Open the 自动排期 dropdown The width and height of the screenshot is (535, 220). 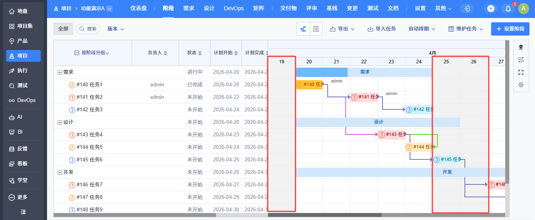(x=422, y=29)
